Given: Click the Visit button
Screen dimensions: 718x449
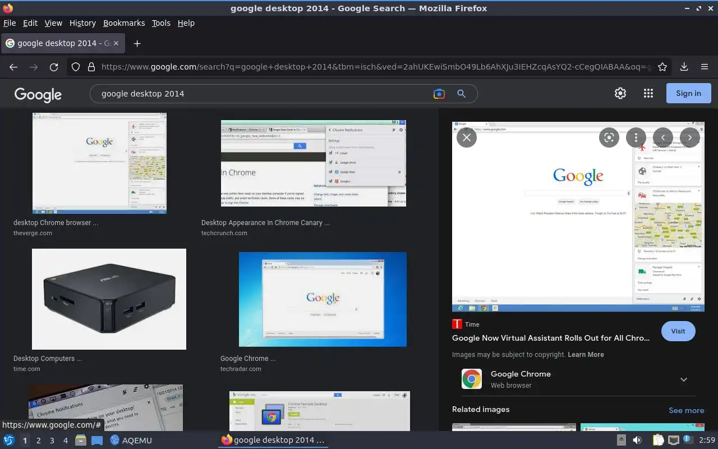Looking at the screenshot, I should 678,331.
